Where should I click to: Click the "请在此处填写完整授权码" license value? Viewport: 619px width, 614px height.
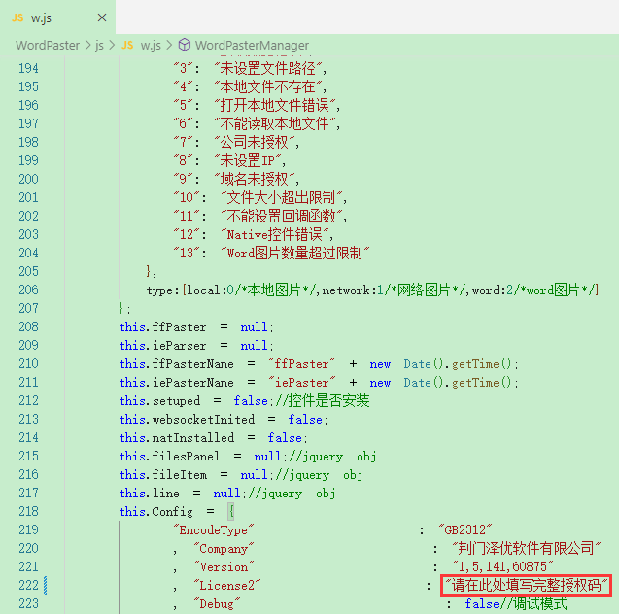coord(526,586)
